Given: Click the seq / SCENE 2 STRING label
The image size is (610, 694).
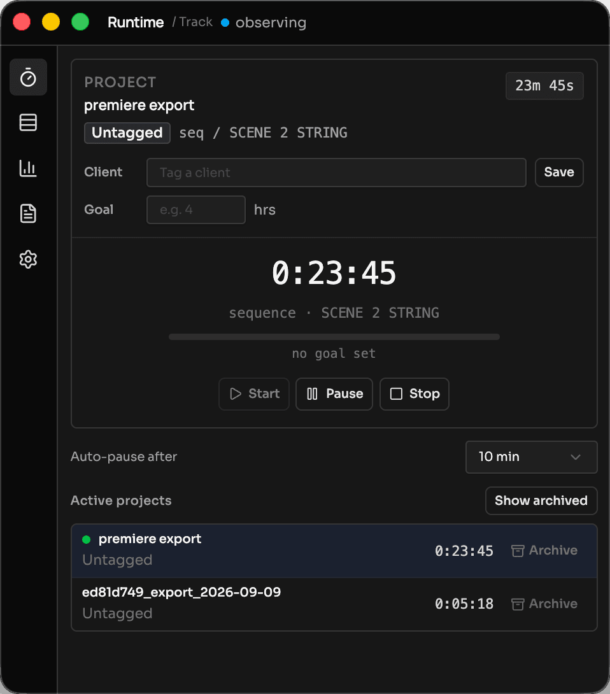Looking at the screenshot, I should (263, 133).
